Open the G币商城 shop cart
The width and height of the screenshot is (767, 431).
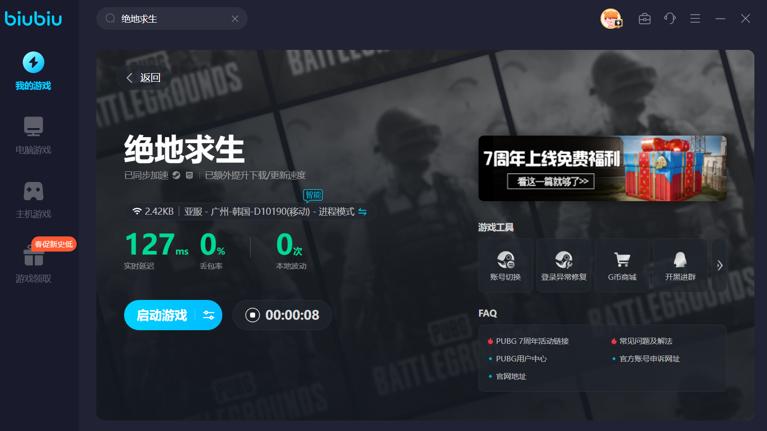click(622, 265)
